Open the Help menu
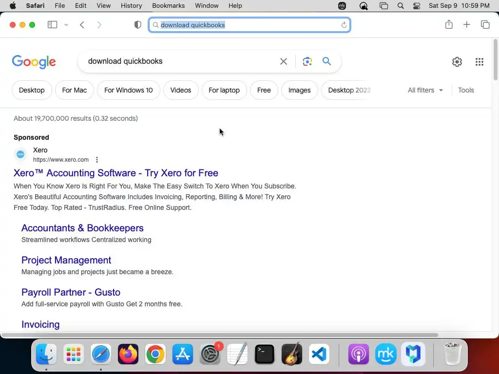499x374 pixels. pos(235,6)
